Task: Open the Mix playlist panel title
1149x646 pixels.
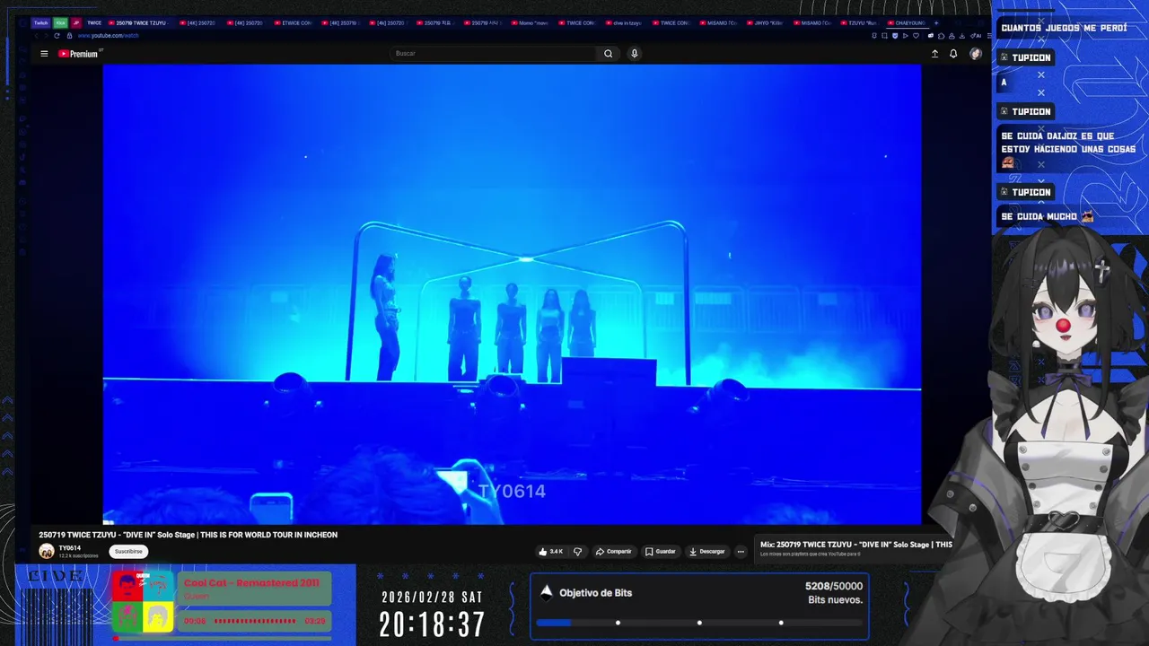Action: [x=856, y=545]
